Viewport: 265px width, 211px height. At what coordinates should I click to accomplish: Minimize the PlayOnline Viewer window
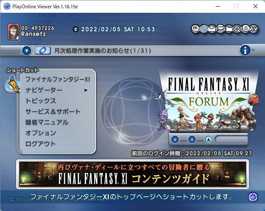pyautogui.click(x=218, y=7)
